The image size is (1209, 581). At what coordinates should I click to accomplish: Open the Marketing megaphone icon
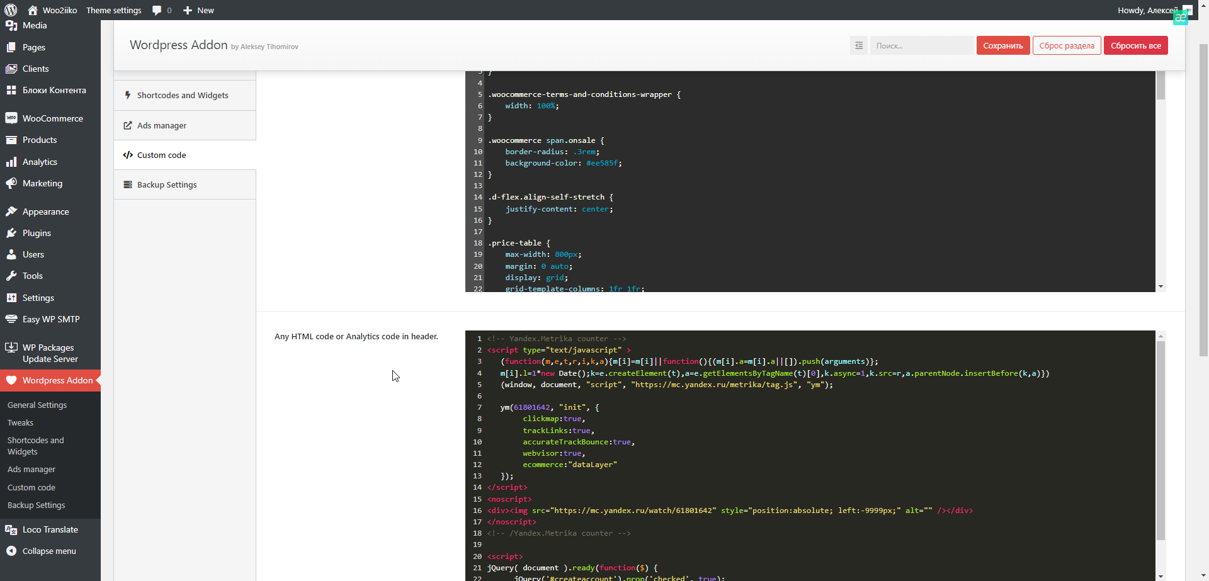point(11,183)
